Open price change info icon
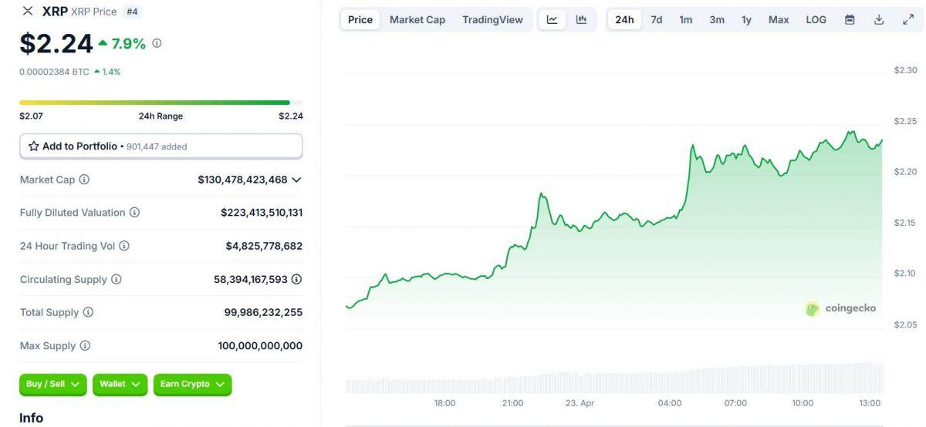The width and height of the screenshot is (926, 427). pos(157,44)
